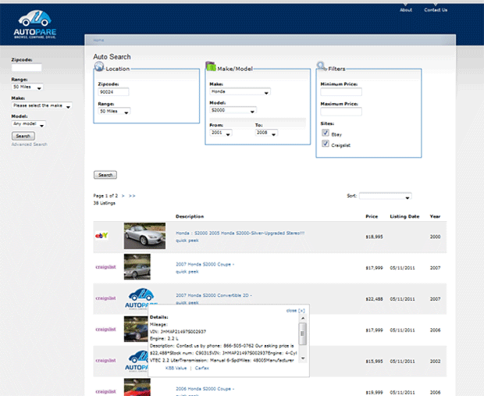
Task: Click the Year column header
Action: 435,216
